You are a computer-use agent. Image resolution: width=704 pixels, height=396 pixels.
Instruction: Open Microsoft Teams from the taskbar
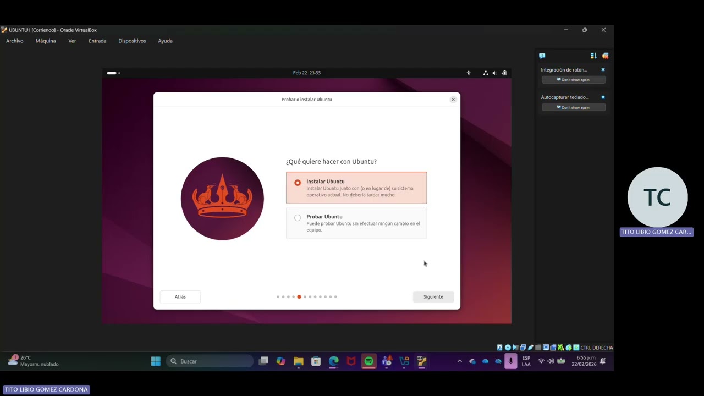tap(387, 361)
